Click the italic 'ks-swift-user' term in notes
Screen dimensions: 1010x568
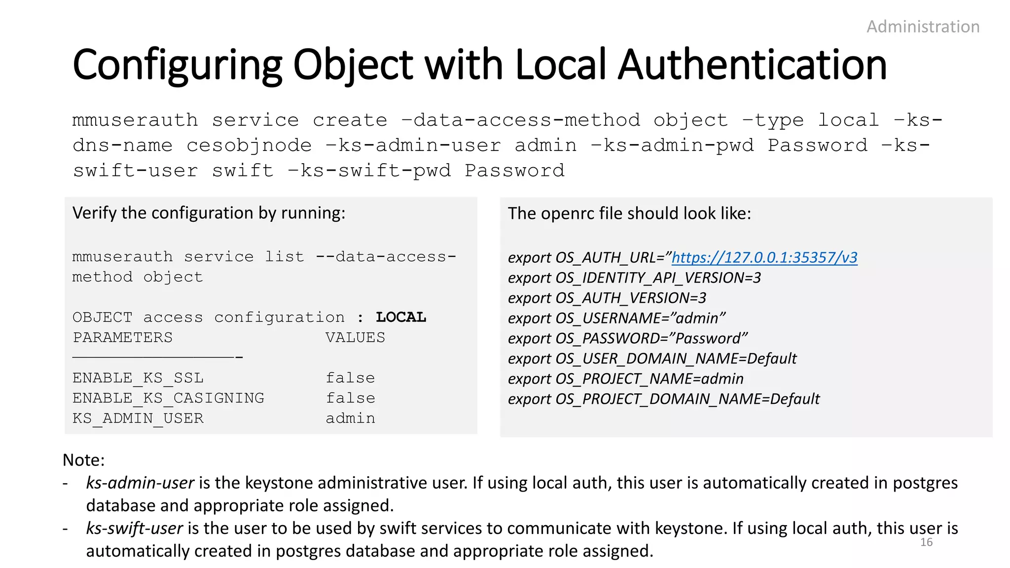click(x=135, y=528)
